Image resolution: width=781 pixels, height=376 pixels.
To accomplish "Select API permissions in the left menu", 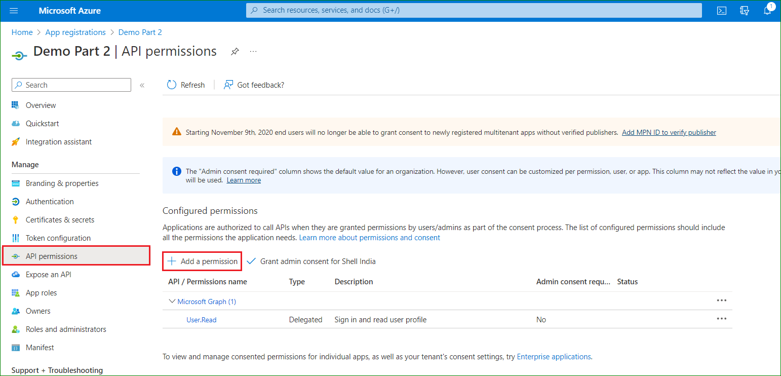I will [x=76, y=256].
